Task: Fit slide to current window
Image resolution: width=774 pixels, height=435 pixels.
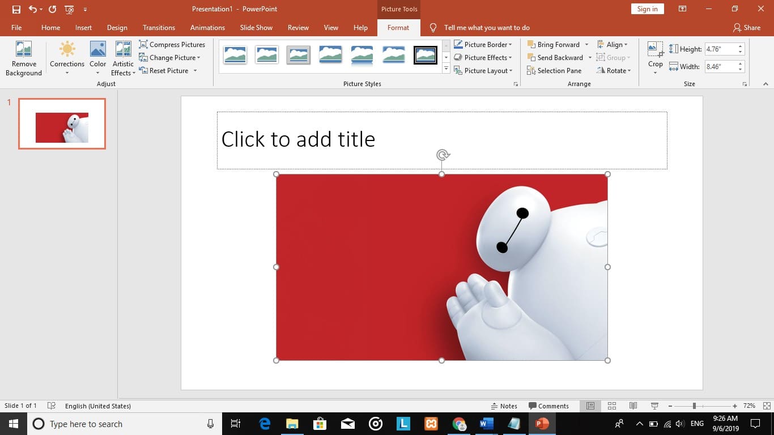Action: [x=767, y=406]
